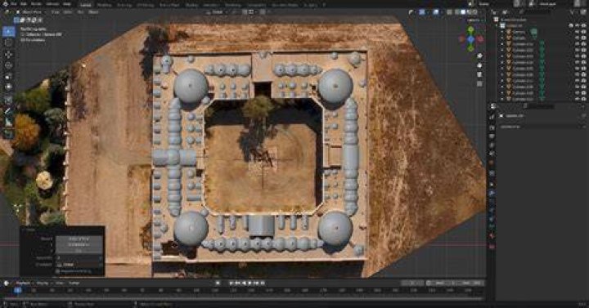Open the Global transform orientation dropdown
Image resolution: width=589 pixels, height=308 pixels.
click(218, 12)
